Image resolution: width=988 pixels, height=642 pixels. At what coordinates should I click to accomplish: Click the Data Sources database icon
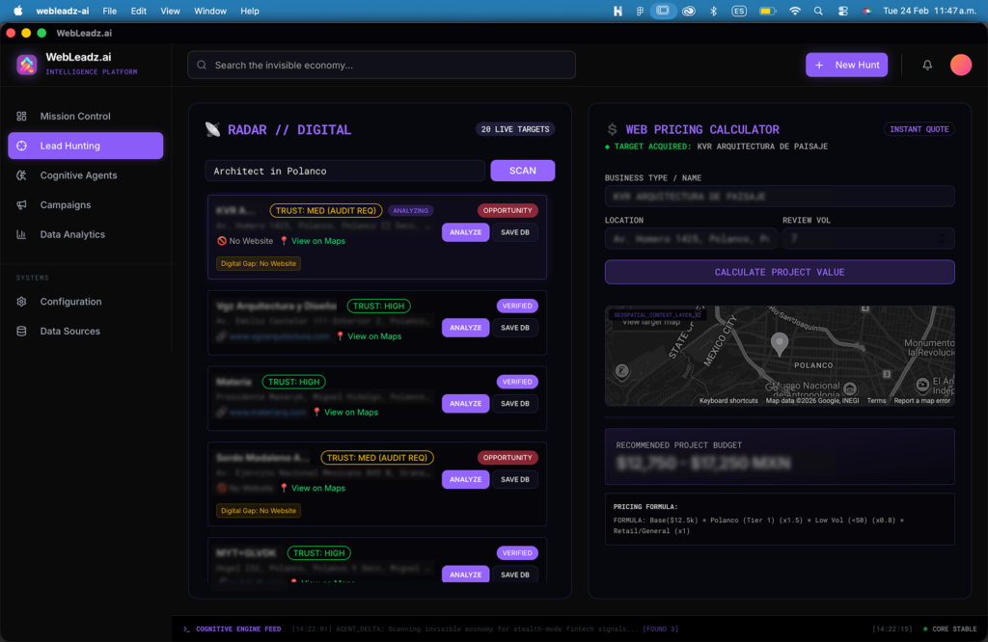coord(21,332)
